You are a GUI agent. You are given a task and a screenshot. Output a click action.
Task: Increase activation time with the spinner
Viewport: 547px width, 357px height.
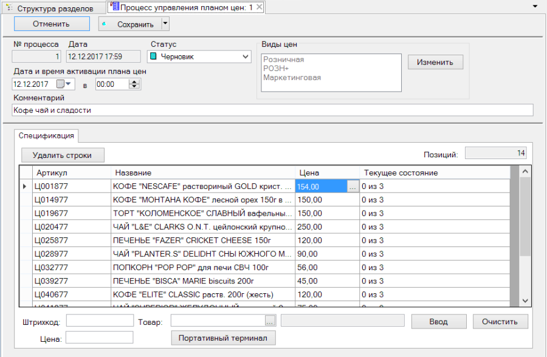pos(134,81)
